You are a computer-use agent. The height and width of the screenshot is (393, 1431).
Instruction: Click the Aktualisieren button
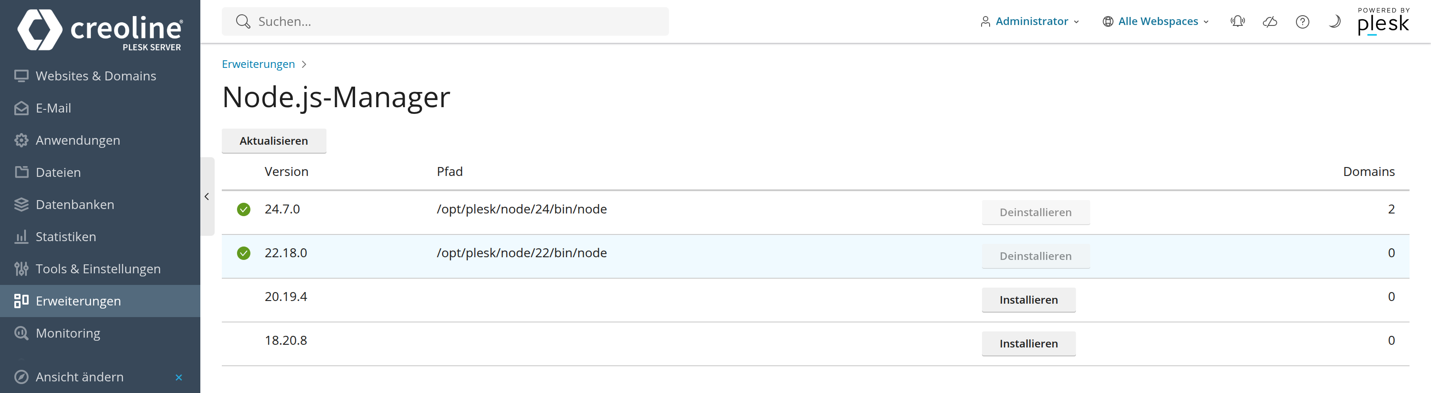pos(274,141)
